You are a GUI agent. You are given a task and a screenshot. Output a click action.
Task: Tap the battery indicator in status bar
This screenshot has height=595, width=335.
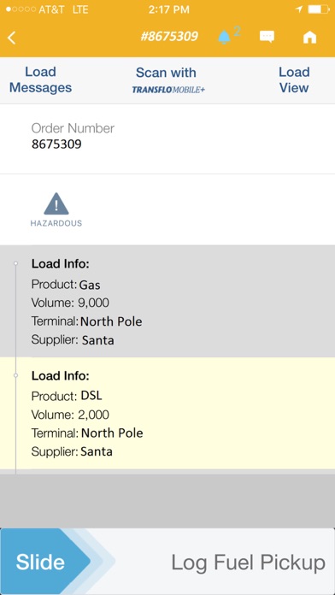coord(318,9)
